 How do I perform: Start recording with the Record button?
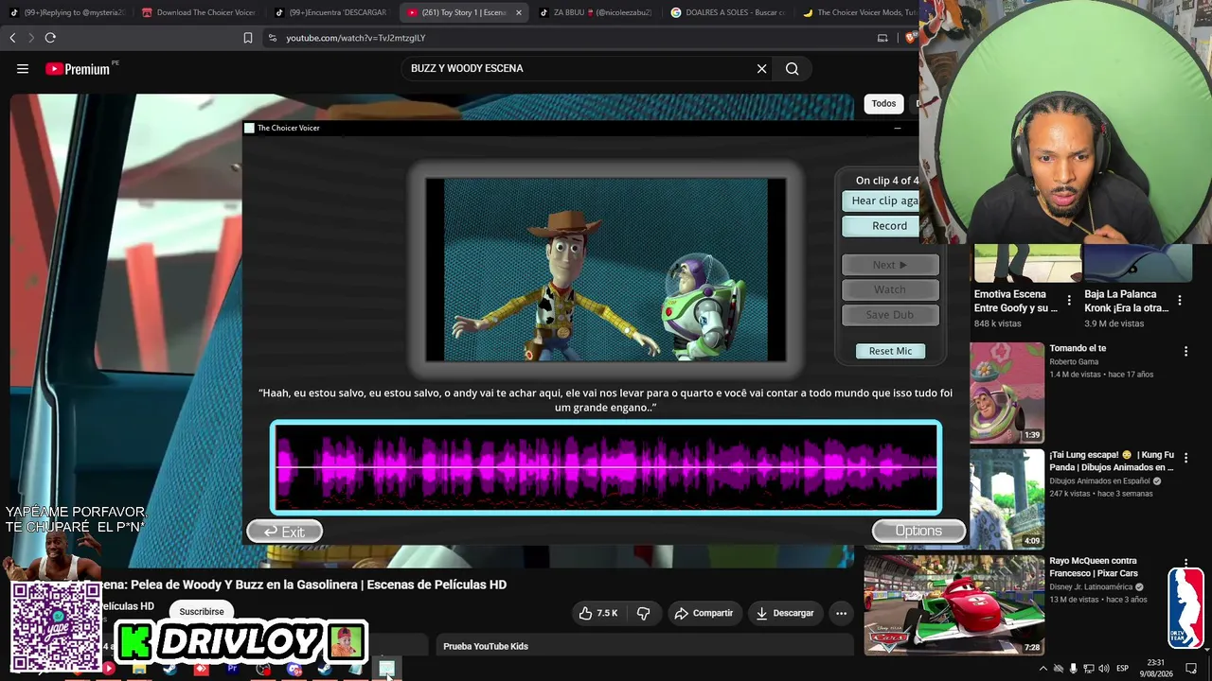[x=881, y=226]
